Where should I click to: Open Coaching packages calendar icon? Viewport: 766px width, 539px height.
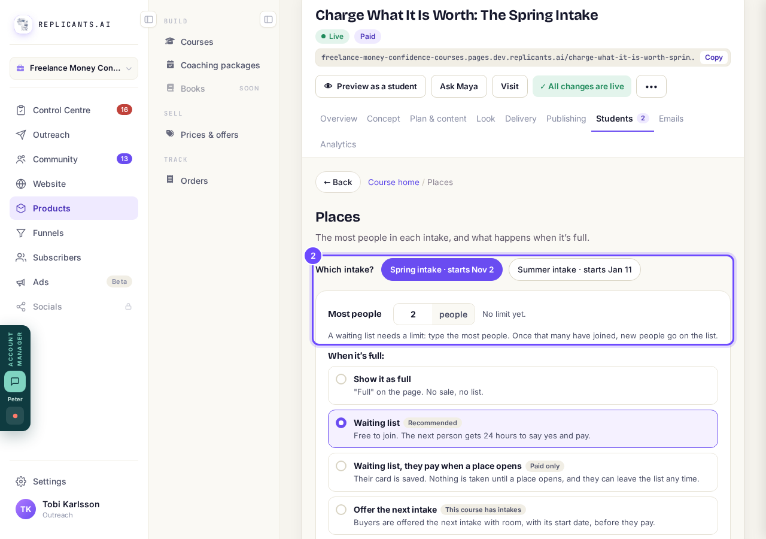point(171,65)
